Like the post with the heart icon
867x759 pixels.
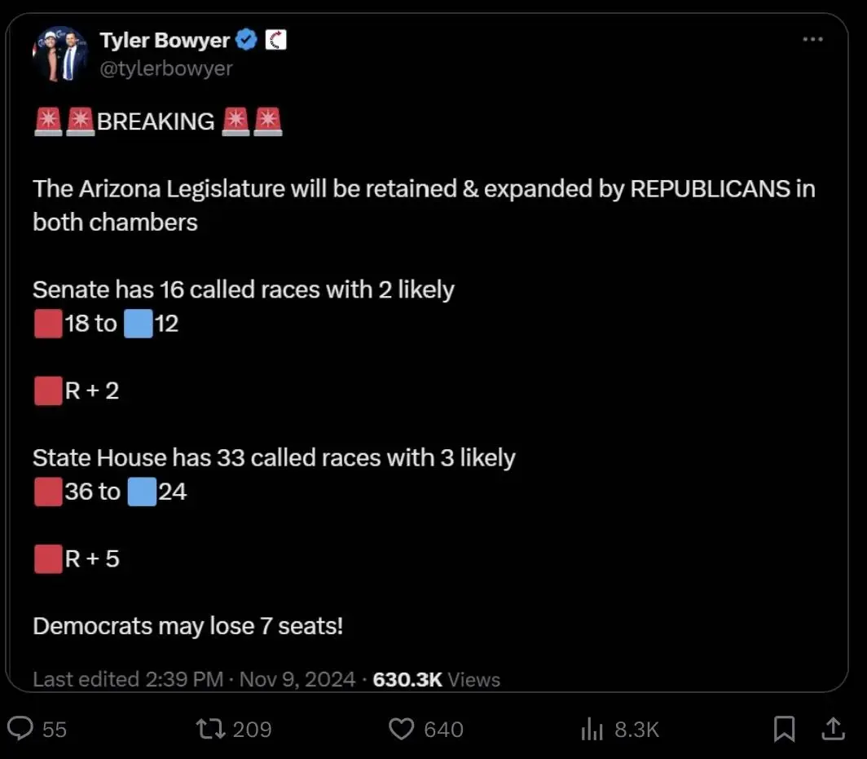(x=401, y=728)
